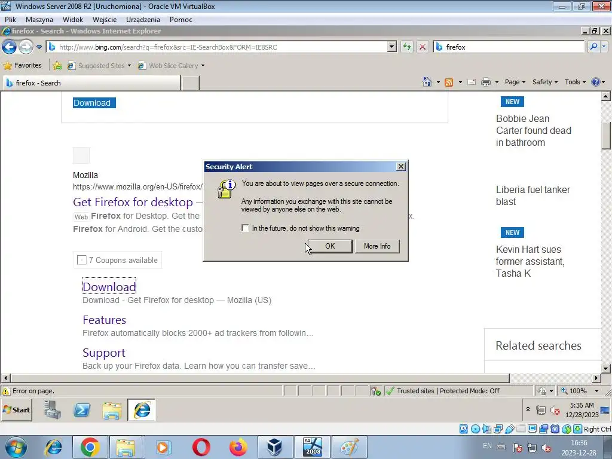This screenshot has height=459, width=612.
Task: Click the IE Forward navigation arrow
Action: click(x=26, y=47)
